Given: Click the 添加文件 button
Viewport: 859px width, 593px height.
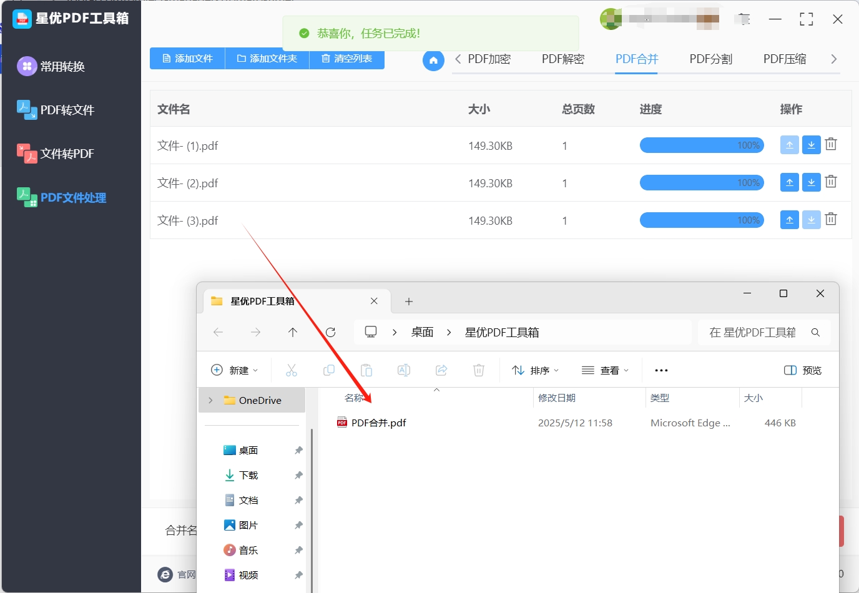Looking at the screenshot, I should (187, 59).
